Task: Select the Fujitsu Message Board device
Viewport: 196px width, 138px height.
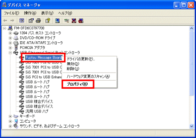Action: click(x=44, y=58)
